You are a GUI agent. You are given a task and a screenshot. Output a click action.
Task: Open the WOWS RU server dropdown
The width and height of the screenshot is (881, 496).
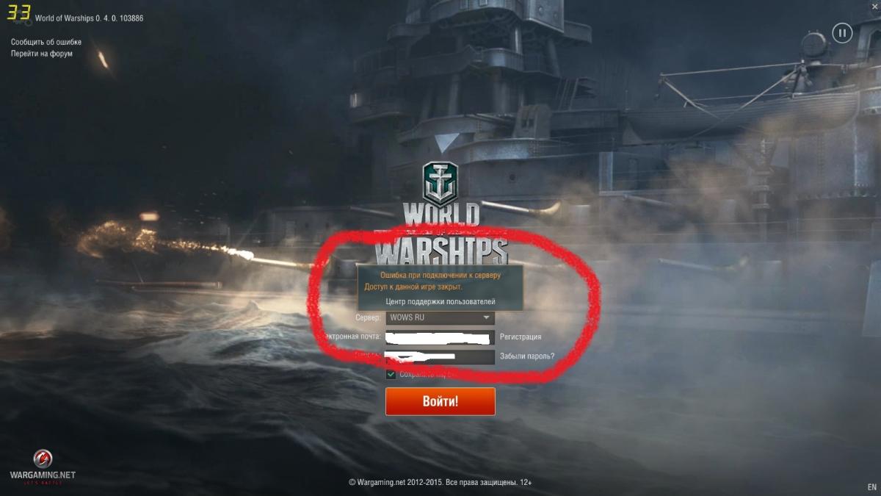click(440, 317)
